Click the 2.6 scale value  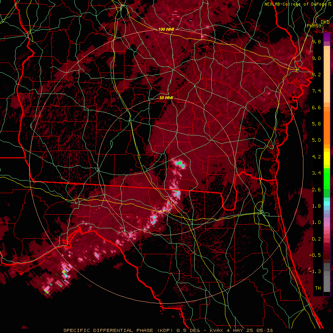click(316, 190)
